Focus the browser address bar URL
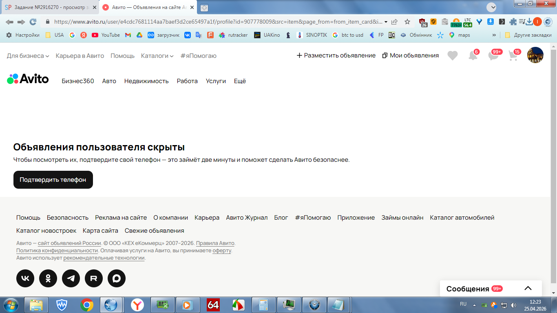557x313 pixels. 218,22
